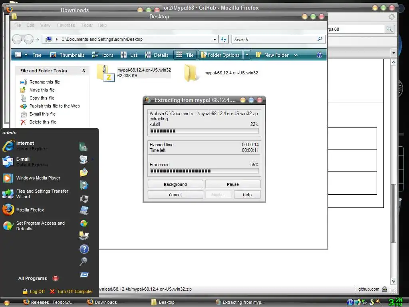The image size is (409, 307).
Task: Click the Forward navigation button in Desktop window
Action: [x=28, y=40]
